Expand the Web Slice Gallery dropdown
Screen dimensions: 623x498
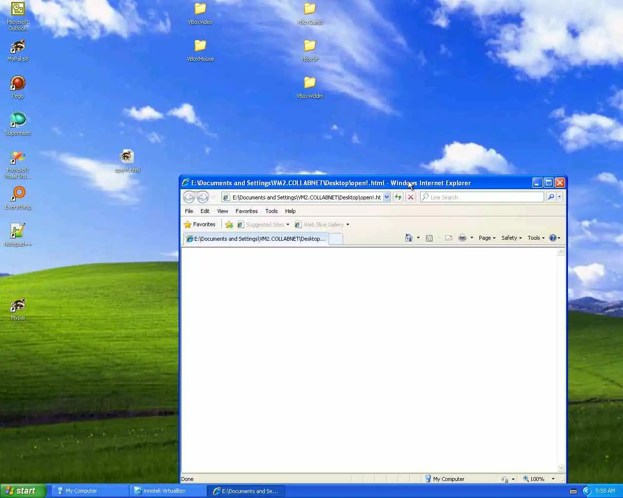pyautogui.click(x=348, y=225)
